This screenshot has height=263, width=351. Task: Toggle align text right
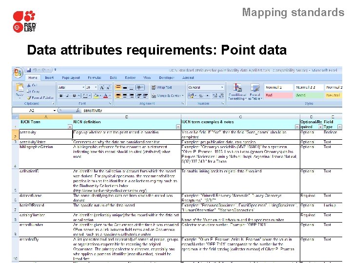click(x=132, y=96)
